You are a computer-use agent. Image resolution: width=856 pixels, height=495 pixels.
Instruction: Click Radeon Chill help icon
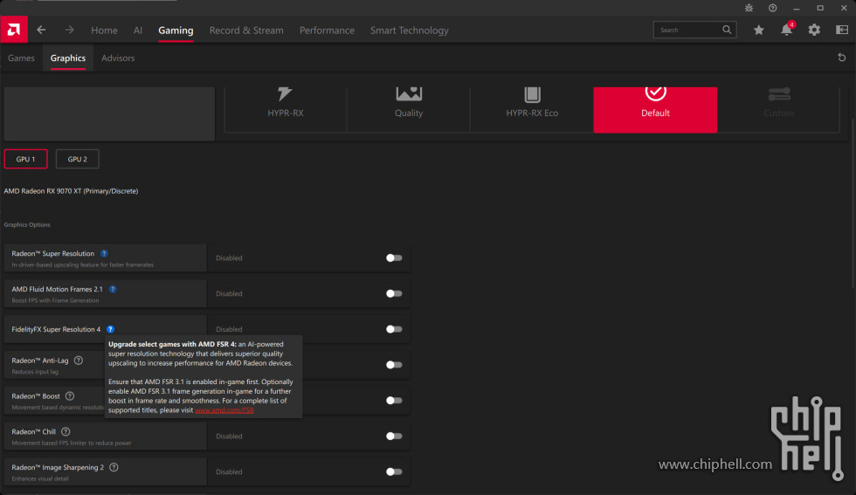point(66,431)
